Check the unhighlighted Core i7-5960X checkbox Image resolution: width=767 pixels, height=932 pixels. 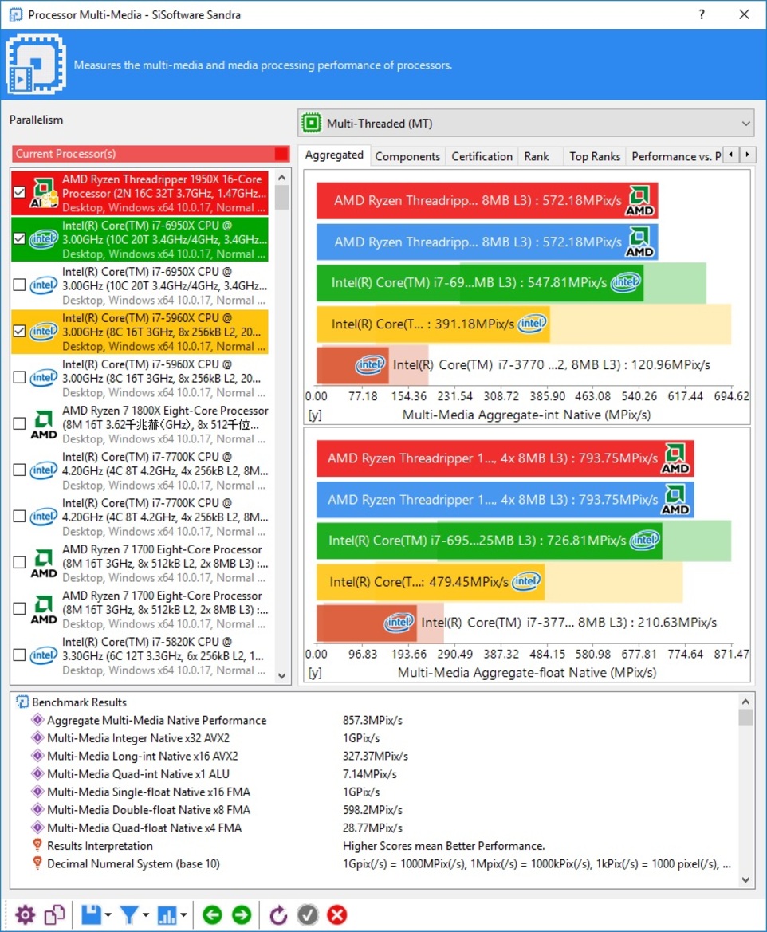coord(20,378)
